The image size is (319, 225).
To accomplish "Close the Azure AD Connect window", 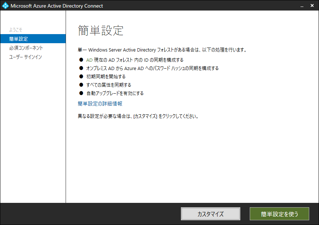I will tap(312, 5).
